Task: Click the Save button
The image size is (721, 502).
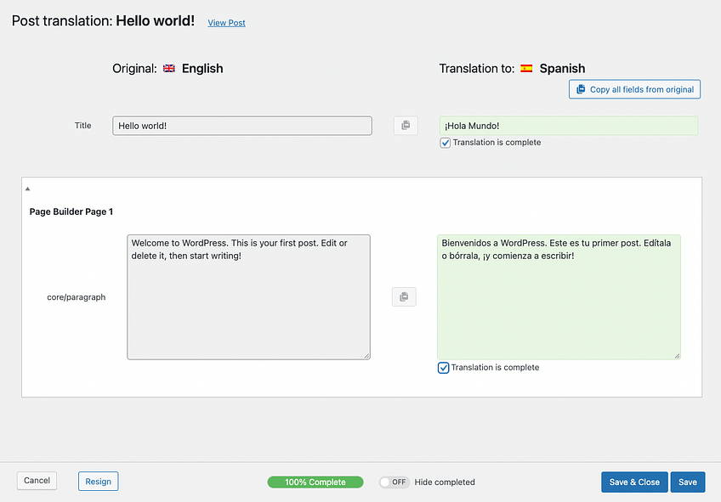Action: 687,482
